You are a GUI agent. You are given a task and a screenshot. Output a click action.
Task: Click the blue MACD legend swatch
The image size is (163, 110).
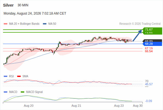tap(6, 92)
